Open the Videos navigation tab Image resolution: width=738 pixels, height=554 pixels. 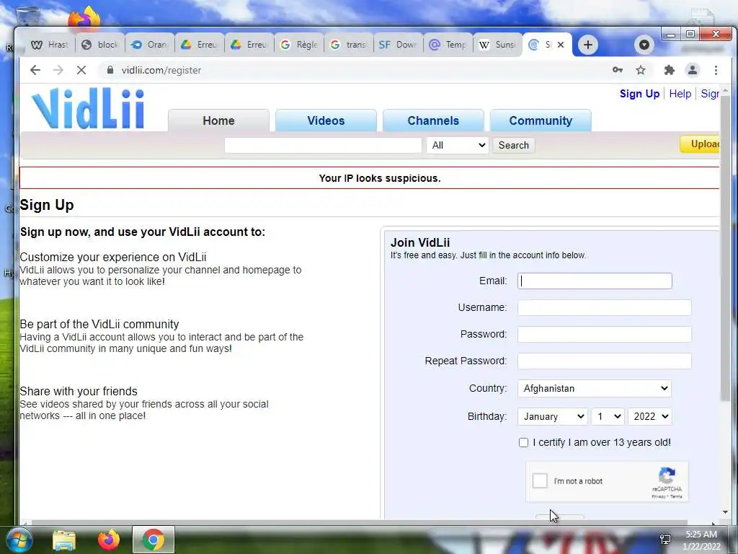(326, 120)
